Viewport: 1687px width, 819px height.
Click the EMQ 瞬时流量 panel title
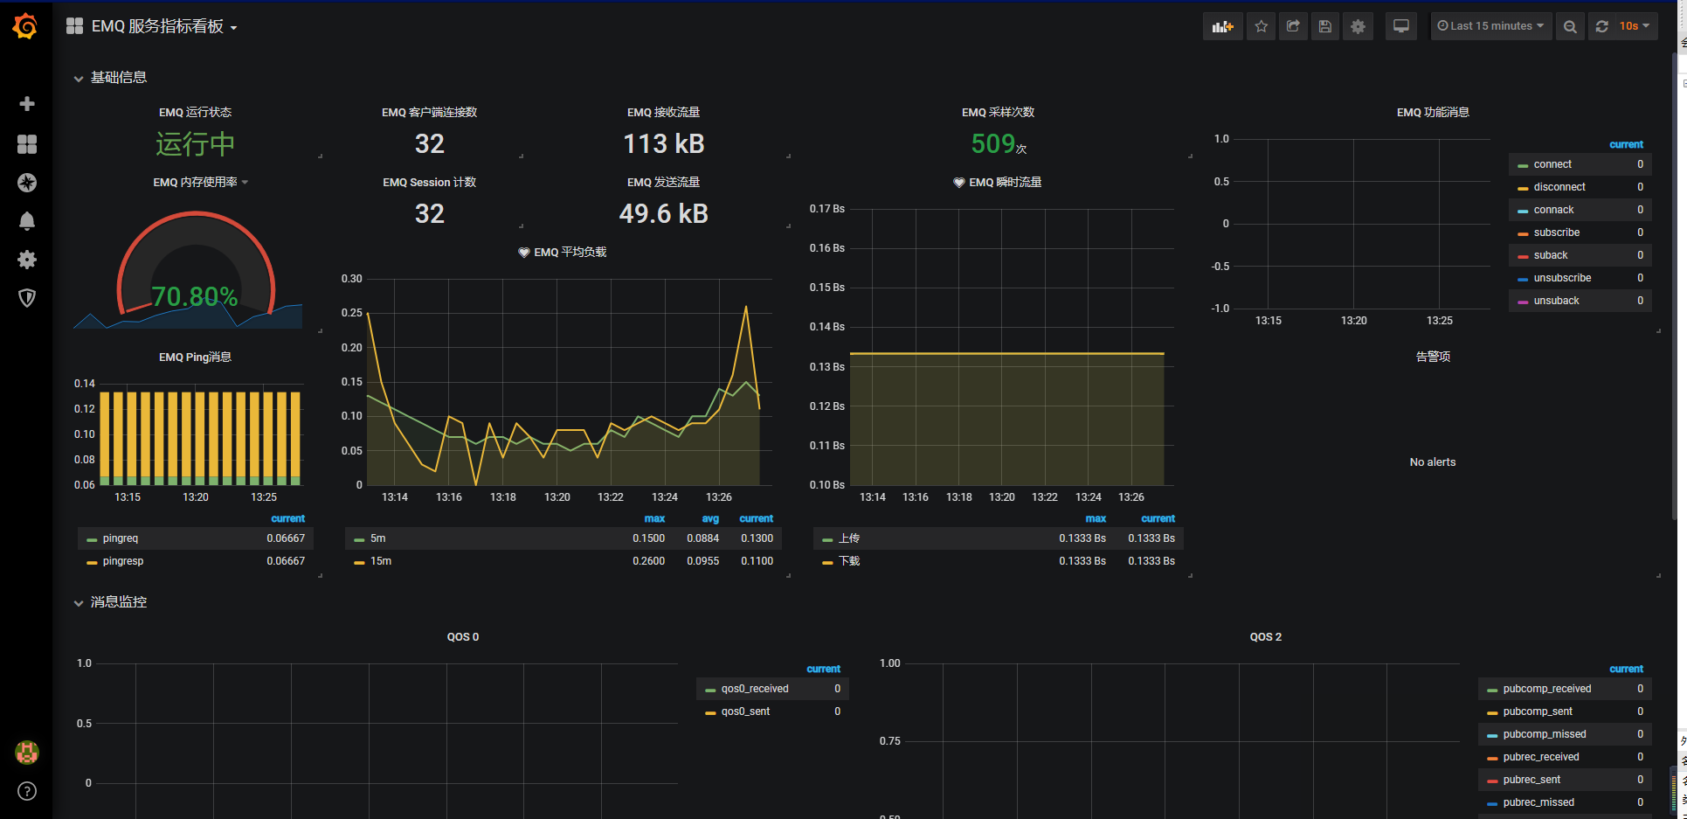click(1005, 182)
